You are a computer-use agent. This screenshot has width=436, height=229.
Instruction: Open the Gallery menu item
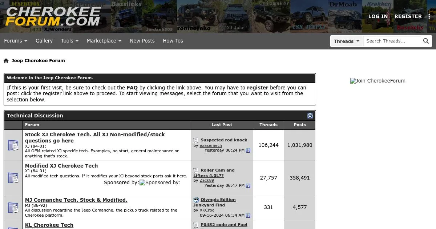(44, 41)
